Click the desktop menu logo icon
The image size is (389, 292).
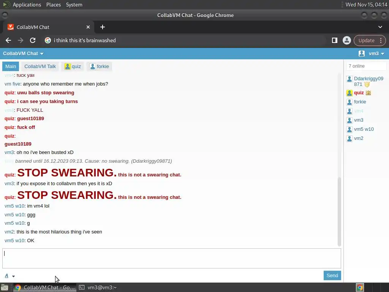point(6,5)
